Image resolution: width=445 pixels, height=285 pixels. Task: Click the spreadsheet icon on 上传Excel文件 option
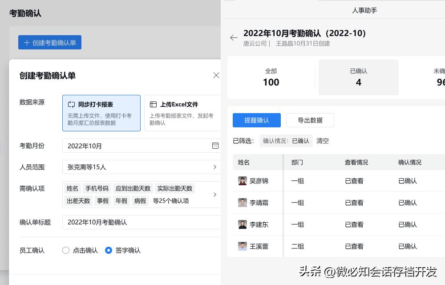(154, 104)
